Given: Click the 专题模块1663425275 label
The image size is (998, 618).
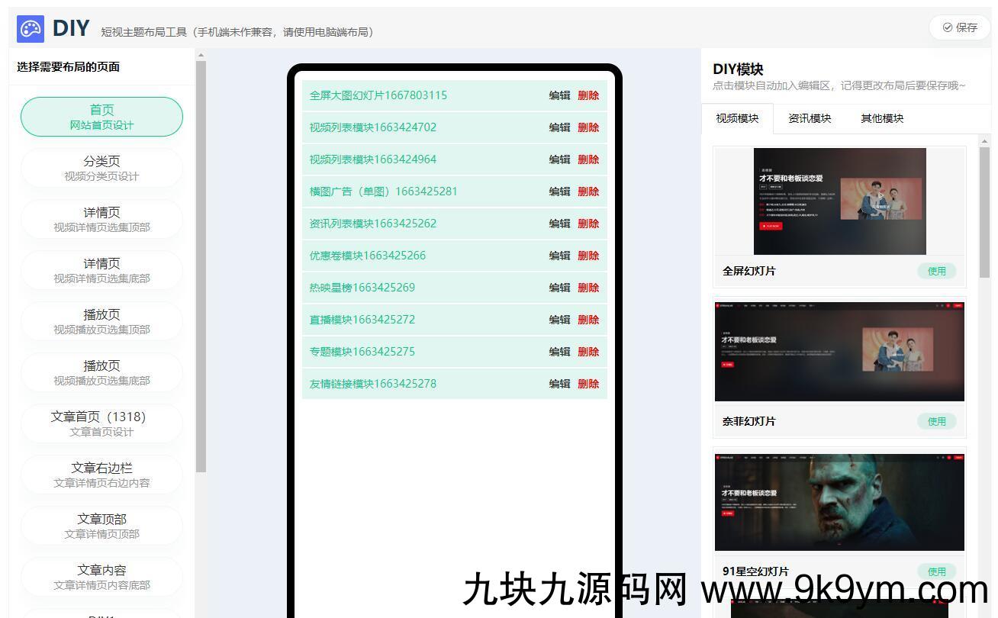Looking at the screenshot, I should [x=362, y=352].
